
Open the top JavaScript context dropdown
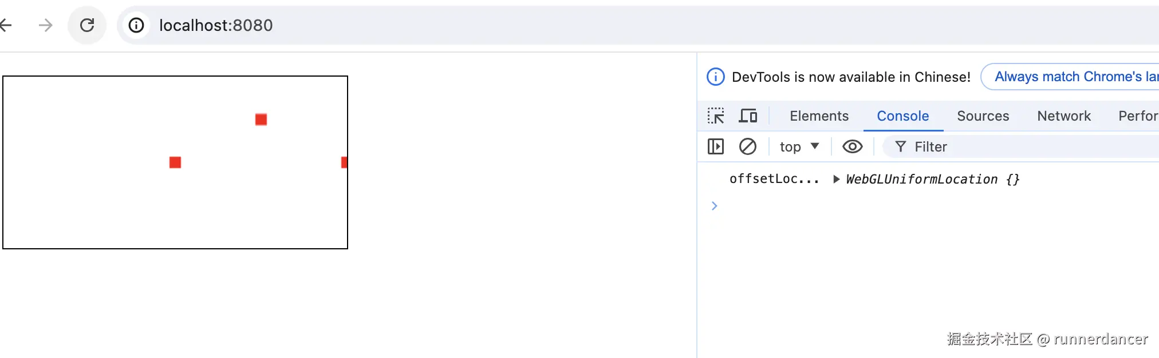(x=799, y=147)
